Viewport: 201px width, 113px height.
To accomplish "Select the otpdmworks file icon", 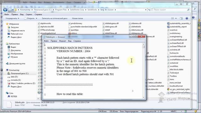I will point(39,24).
